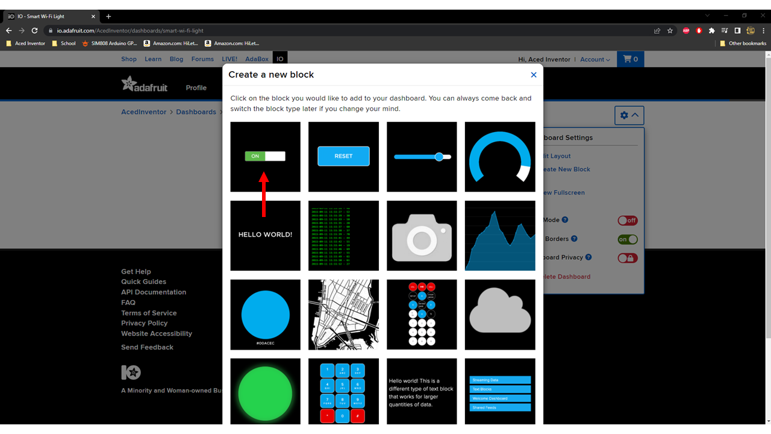Choose the blue number pad block
Image resolution: width=771 pixels, height=434 pixels.
(x=343, y=392)
